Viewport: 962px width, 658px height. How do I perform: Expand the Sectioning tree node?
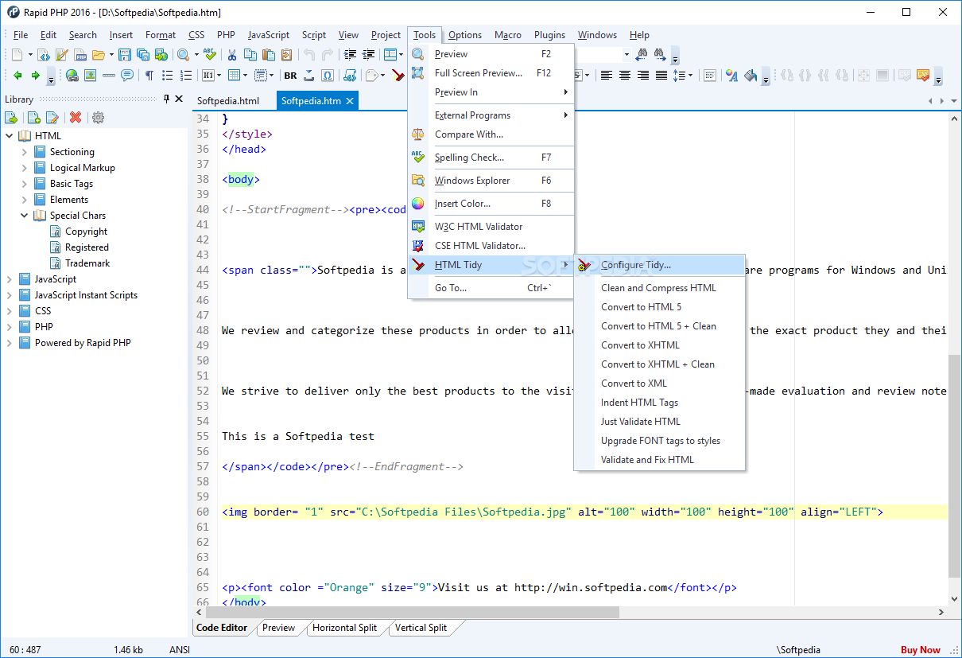click(x=25, y=152)
